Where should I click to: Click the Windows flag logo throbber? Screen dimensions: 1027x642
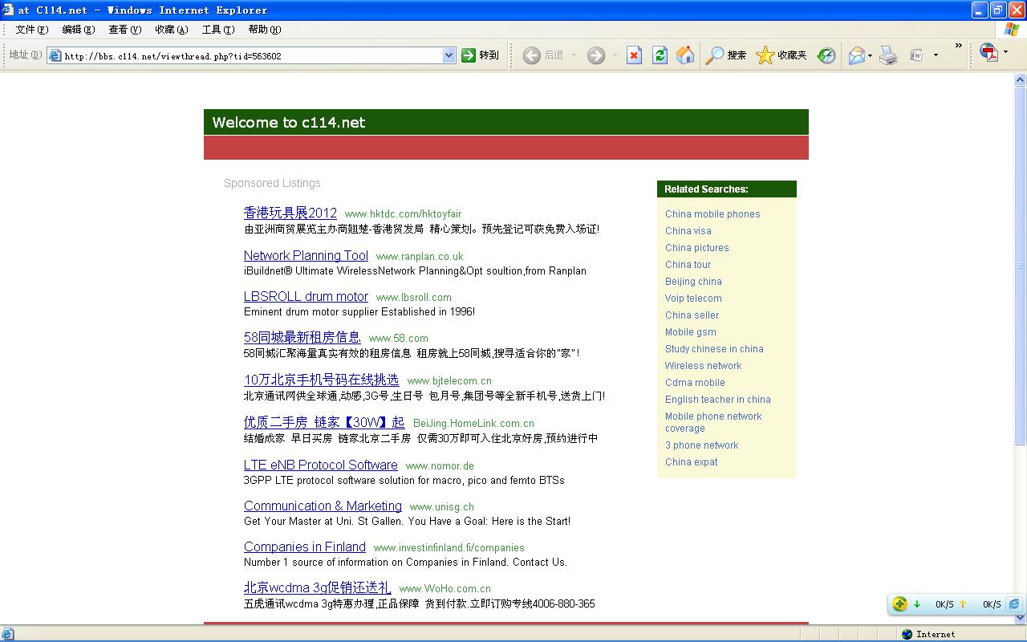click(1011, 30)
